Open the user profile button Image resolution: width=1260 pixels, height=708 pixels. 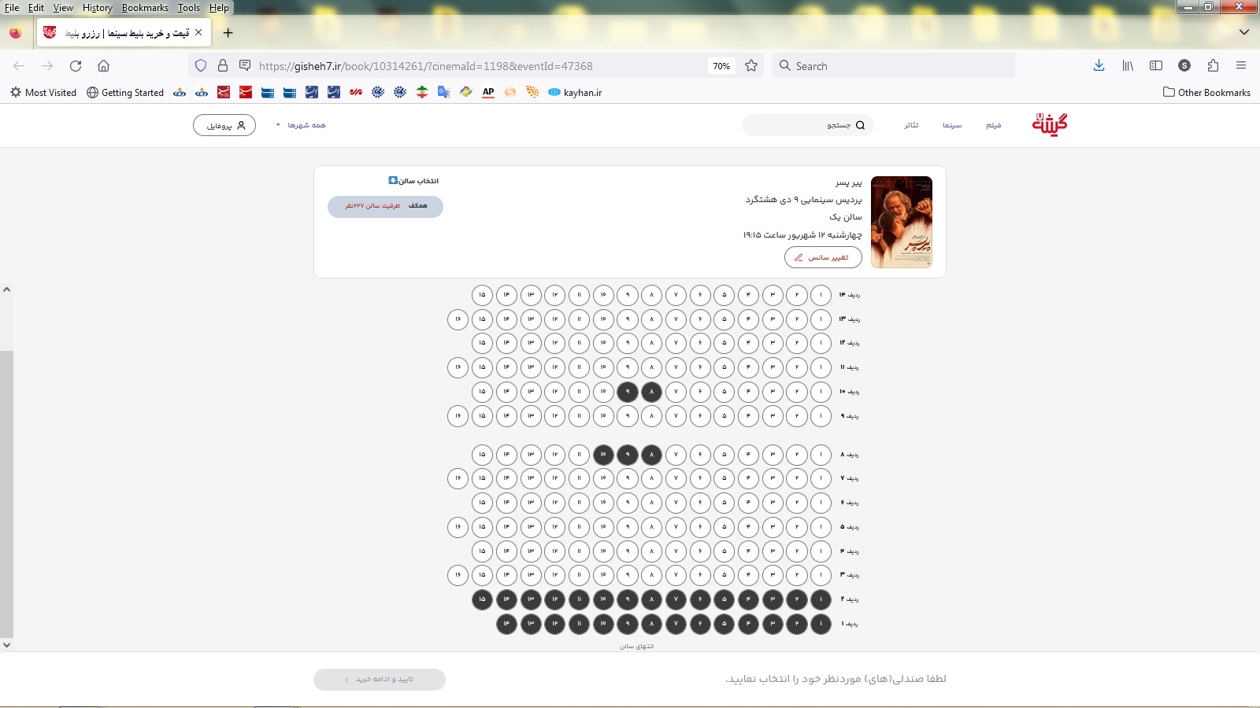(224, 125)
